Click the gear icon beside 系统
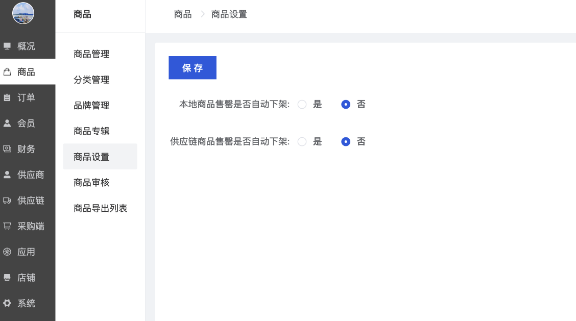Viewport: 576px width, 321px height. click(7, 304)
